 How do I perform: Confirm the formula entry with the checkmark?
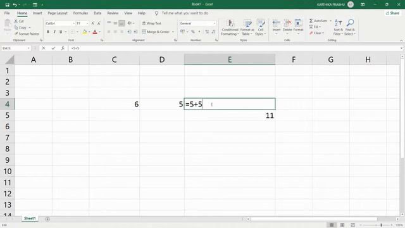53,48
